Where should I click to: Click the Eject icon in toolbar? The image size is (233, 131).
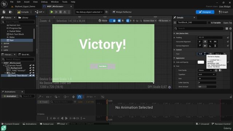[65, 12]
